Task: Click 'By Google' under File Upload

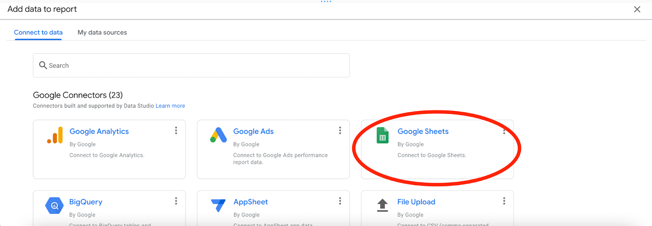Action: pyautogui.click(x=410, y=215)
